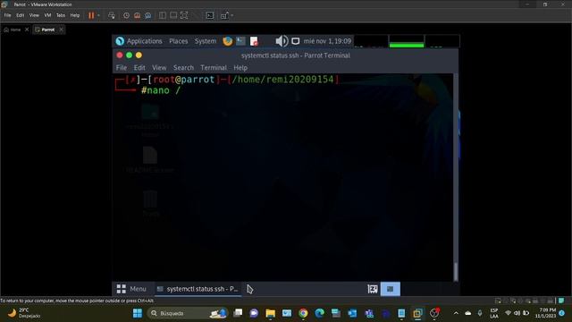The height and width of the screenshot is (322, 572).
Task: Open the terminal Edit menu
Action: 139,68
